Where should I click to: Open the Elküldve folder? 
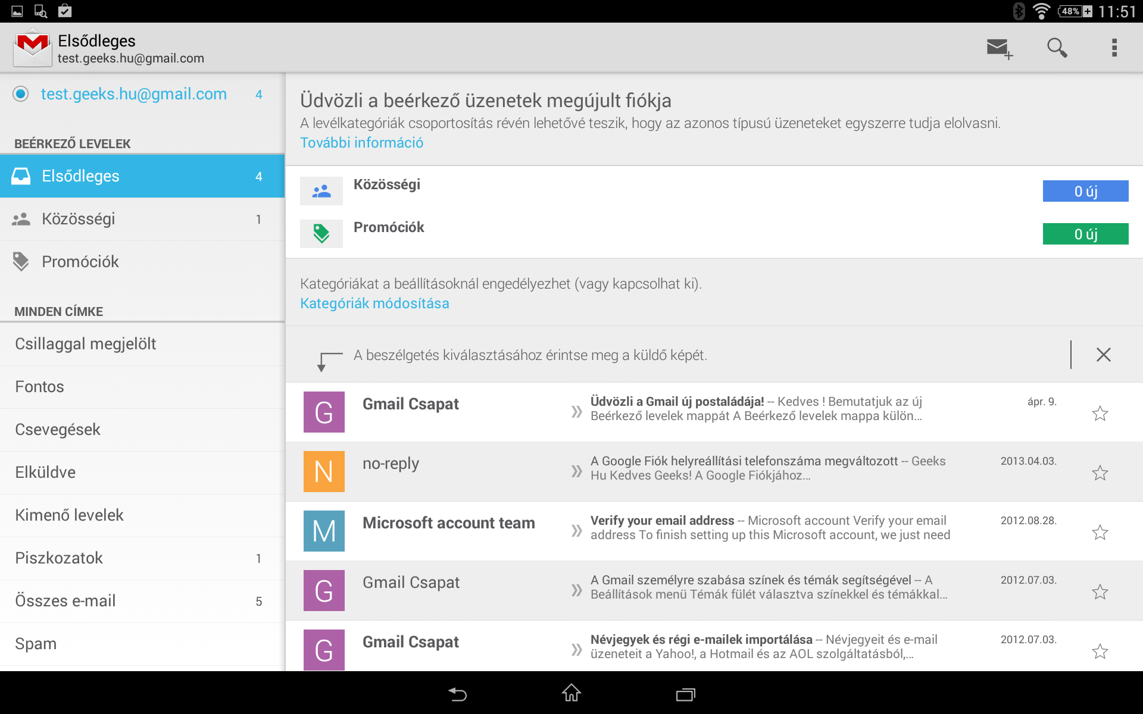[x=142, y=472]
